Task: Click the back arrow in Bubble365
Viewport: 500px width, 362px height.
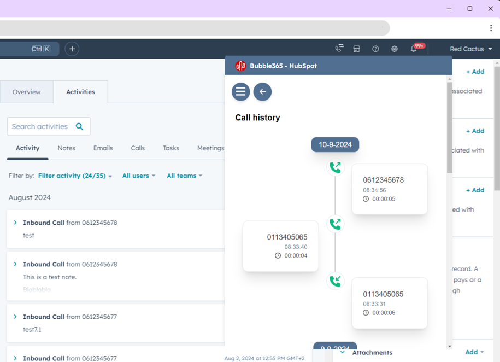Action: pyautogui.click(x=262, y=92)
